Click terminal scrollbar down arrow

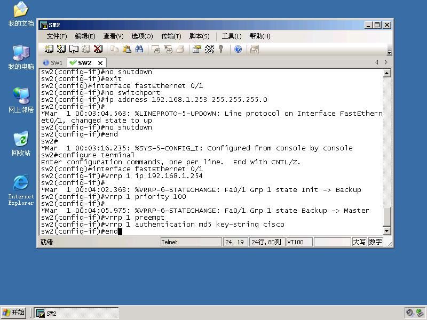coord(386,231)
